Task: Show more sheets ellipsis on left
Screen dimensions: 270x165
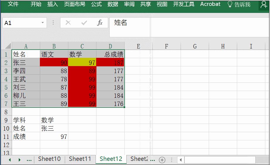Action: coord(29,160)
